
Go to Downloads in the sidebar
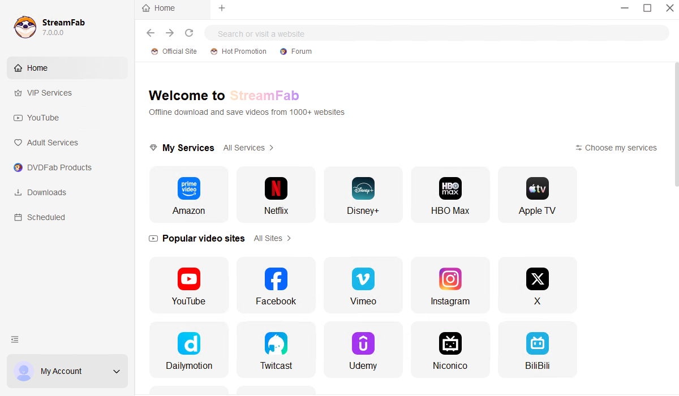point(46,192)
